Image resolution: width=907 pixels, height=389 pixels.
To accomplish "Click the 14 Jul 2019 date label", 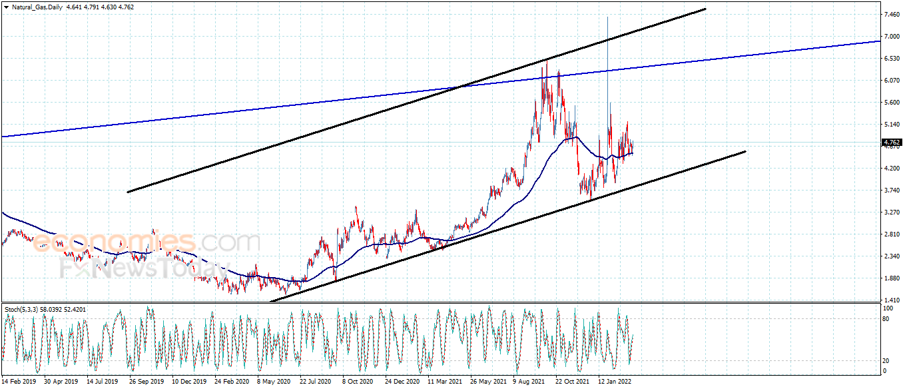I will (x=103, y=382).
